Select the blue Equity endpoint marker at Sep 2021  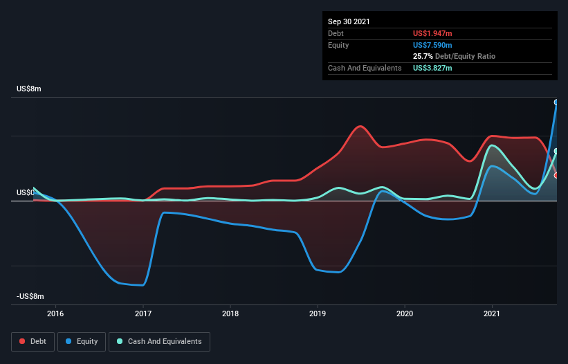(556, 102)
